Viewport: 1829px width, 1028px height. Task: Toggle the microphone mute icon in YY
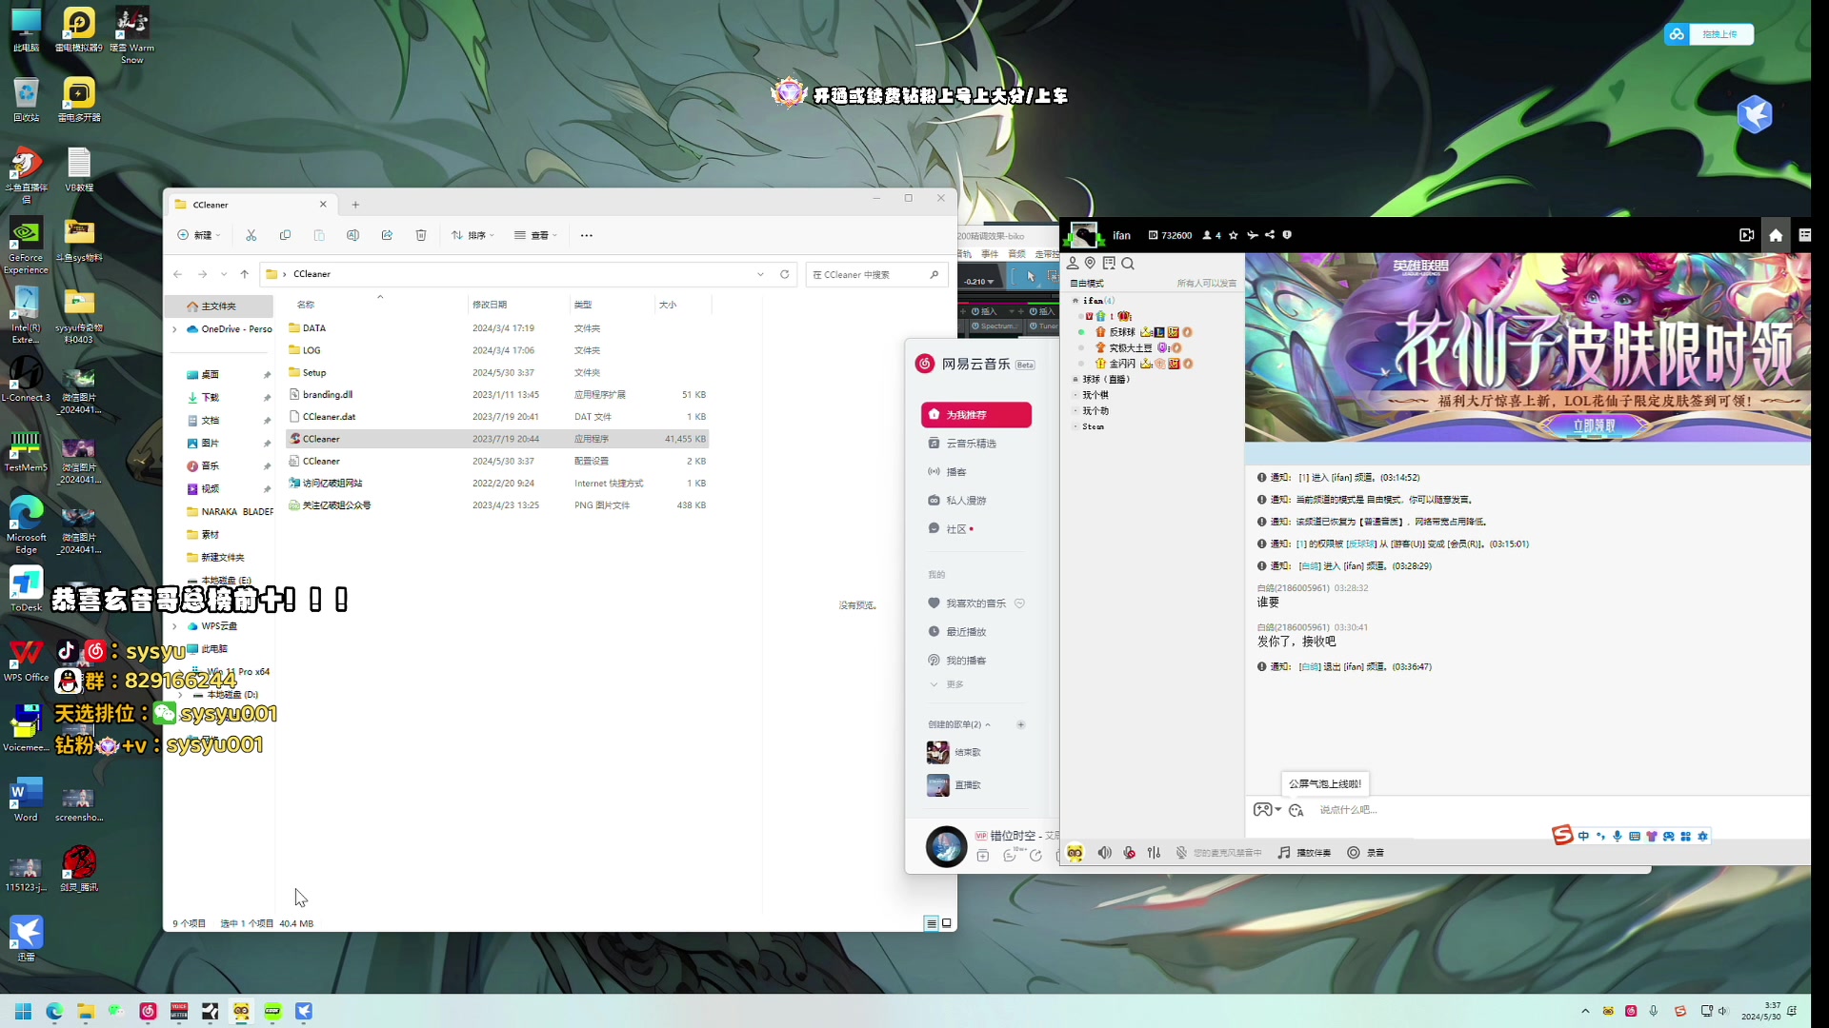(x=1130, y=853)
